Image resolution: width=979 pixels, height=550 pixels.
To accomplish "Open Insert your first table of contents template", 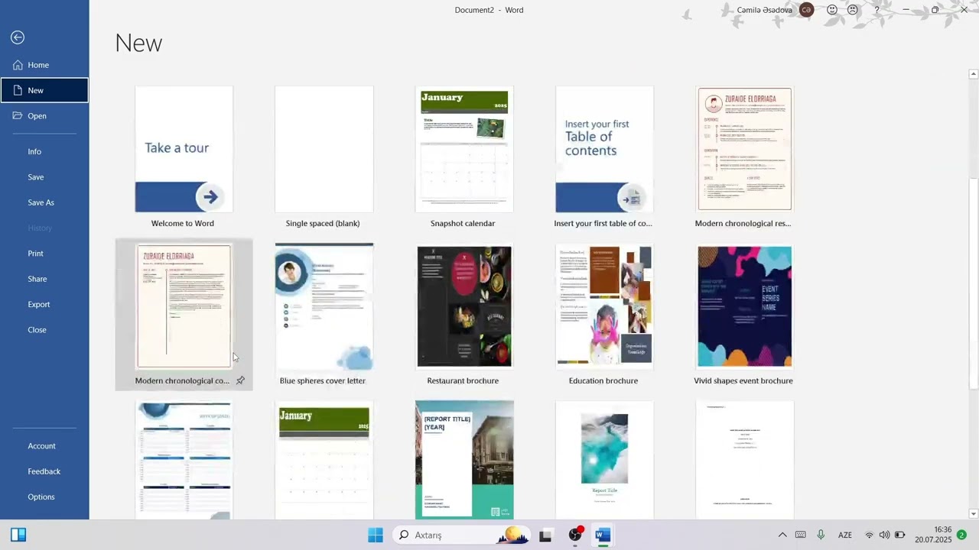I will [x=604, y=149].
